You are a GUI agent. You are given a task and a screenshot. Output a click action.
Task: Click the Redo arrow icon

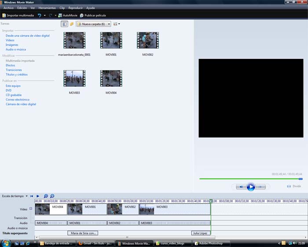(x=51, y=15)
